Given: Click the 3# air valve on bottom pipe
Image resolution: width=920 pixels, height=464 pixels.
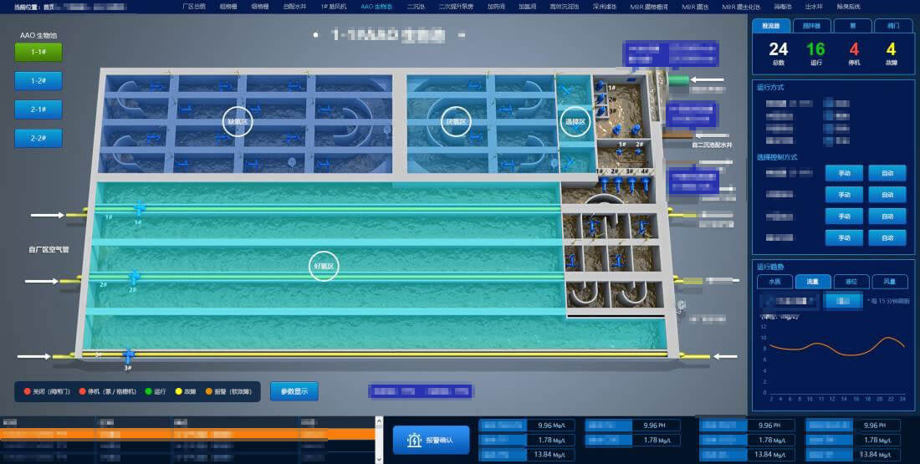Looking at the screenshot, I should (128, 355).
